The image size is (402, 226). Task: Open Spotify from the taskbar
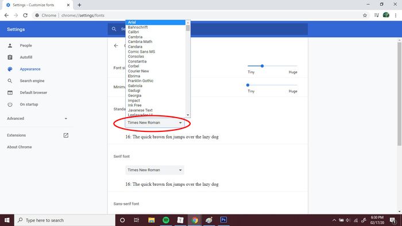[x=166, y=220]
